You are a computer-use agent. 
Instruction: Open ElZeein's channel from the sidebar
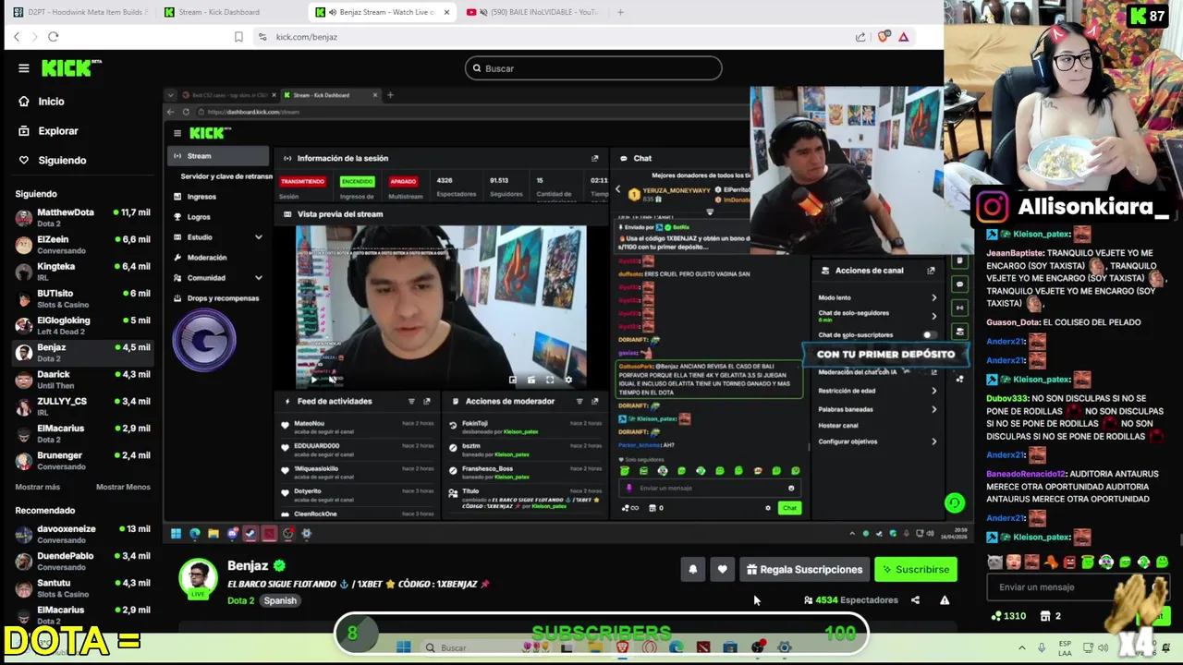(x=83, y=244)
